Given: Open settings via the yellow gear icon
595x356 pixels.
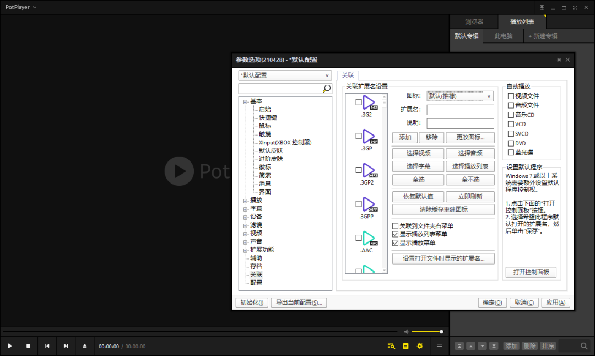Looking at the screenshot, I should [x=420, y=346].
